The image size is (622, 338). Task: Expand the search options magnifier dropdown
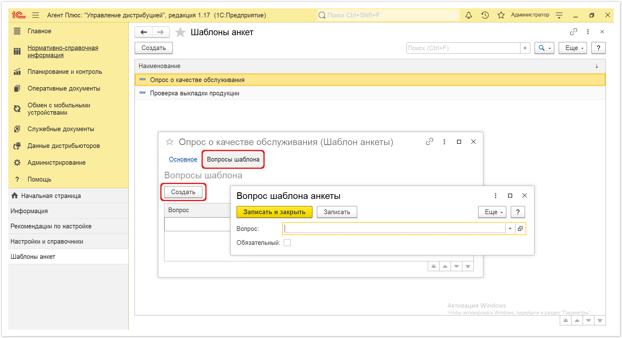544,48
